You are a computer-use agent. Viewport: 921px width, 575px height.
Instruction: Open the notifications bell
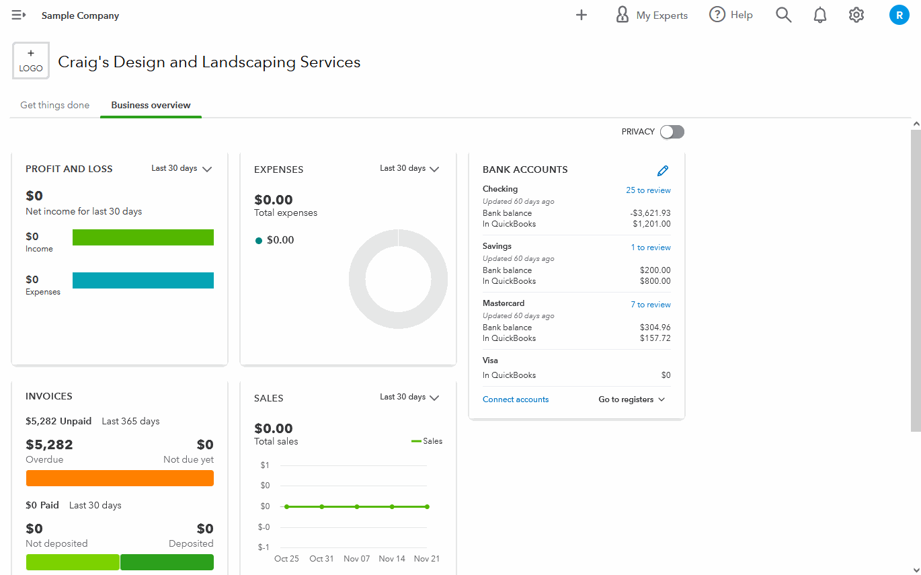pos(819,15)
